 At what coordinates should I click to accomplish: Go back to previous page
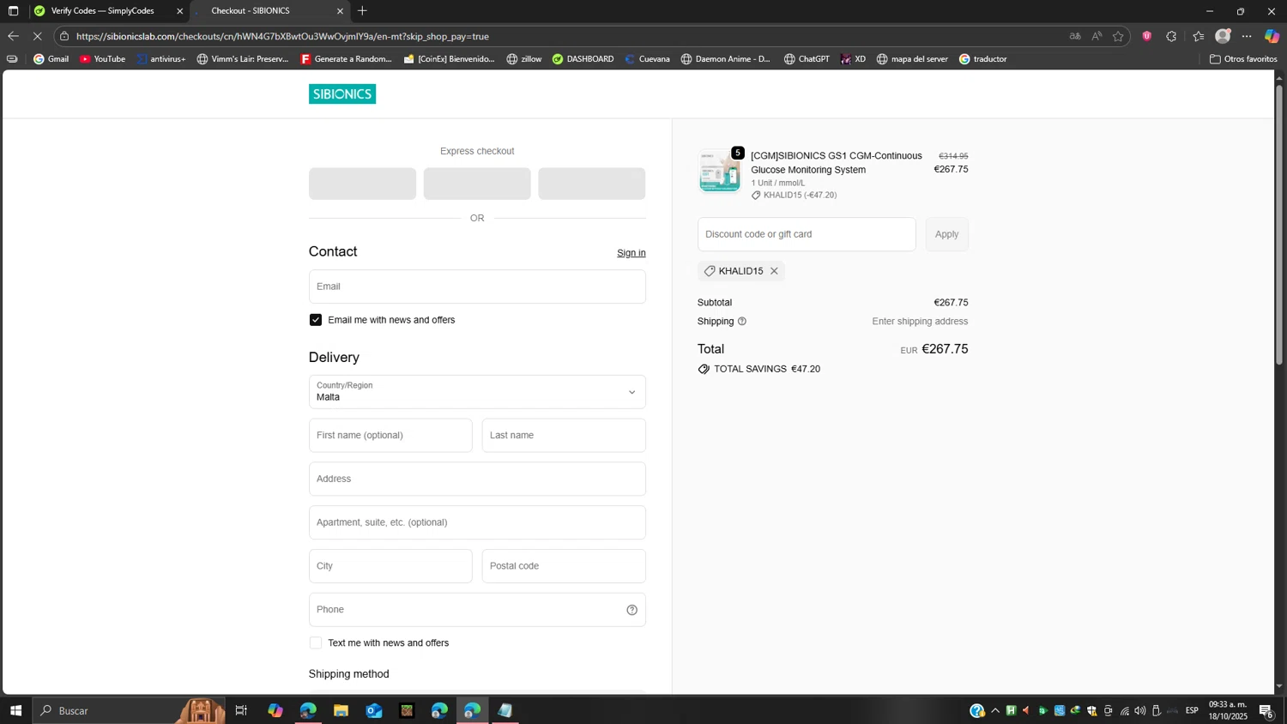click(x=13, y=36)
